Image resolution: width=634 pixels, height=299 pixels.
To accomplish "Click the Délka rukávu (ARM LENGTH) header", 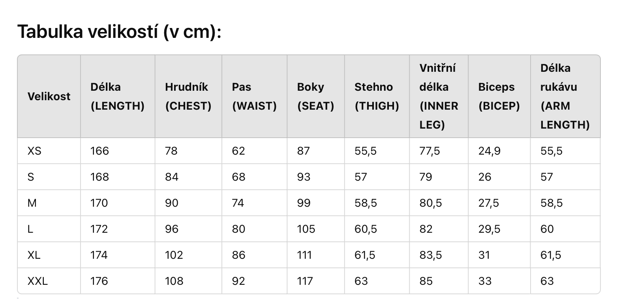I will click(565, 96).
